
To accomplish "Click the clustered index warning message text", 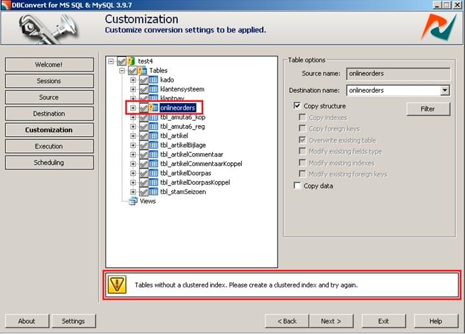I will pyautogui.click(x=246, y=285).
